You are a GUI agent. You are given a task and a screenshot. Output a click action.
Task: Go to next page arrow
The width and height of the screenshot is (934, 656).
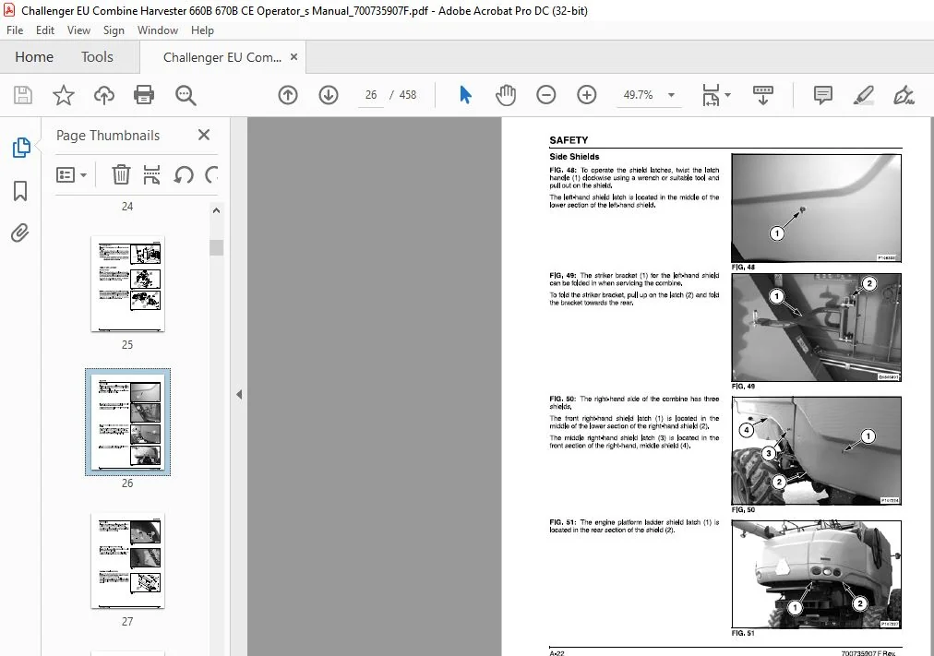tap(329, 95)
